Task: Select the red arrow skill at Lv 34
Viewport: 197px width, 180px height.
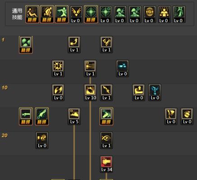Action: [106, 164]
